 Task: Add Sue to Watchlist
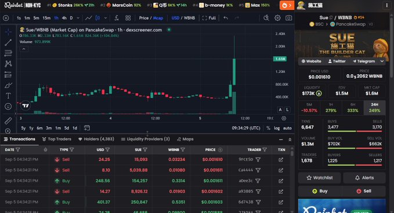pos(319,178)
